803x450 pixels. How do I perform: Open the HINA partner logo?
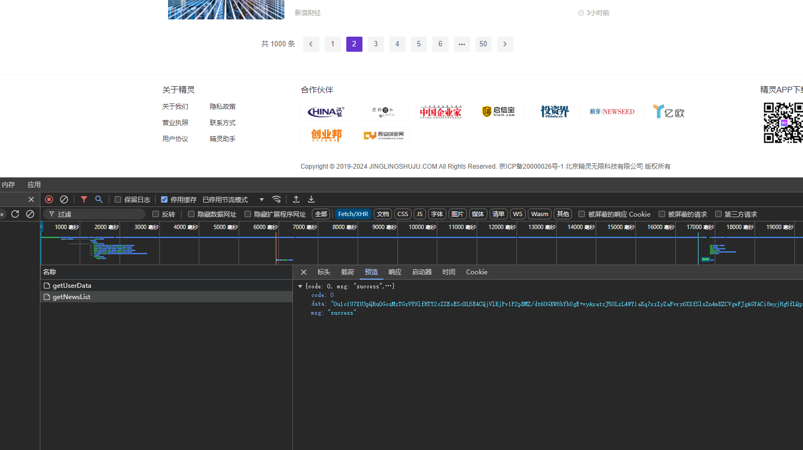click(326, 112)
